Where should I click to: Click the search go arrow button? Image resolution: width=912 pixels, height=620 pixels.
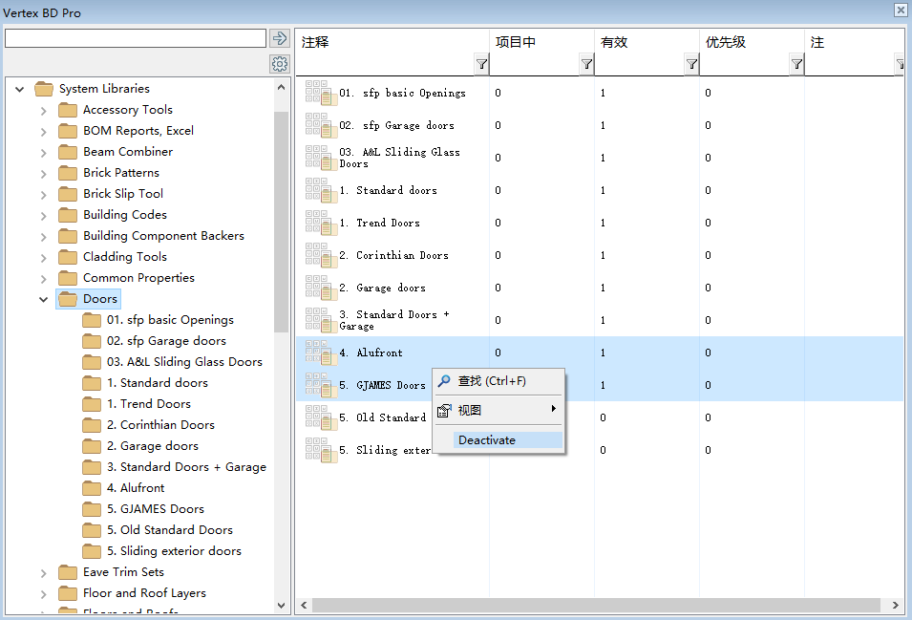tap(280, 38)
